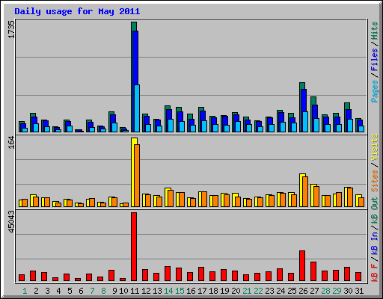The height and width of the screenshot is (299, 383).
Task: Click the orange Sites bar for day 17
Action: coord(204,199)
